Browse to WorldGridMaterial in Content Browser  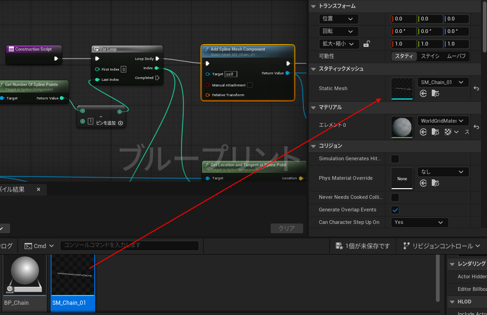tap(435, 132)
